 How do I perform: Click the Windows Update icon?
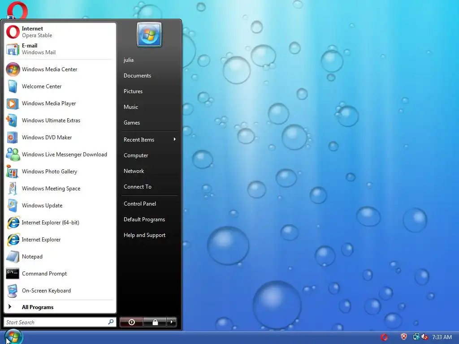[13, 205]
